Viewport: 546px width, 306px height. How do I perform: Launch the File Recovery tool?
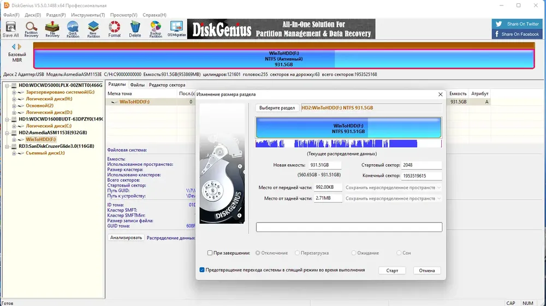[x=52, y=29]
